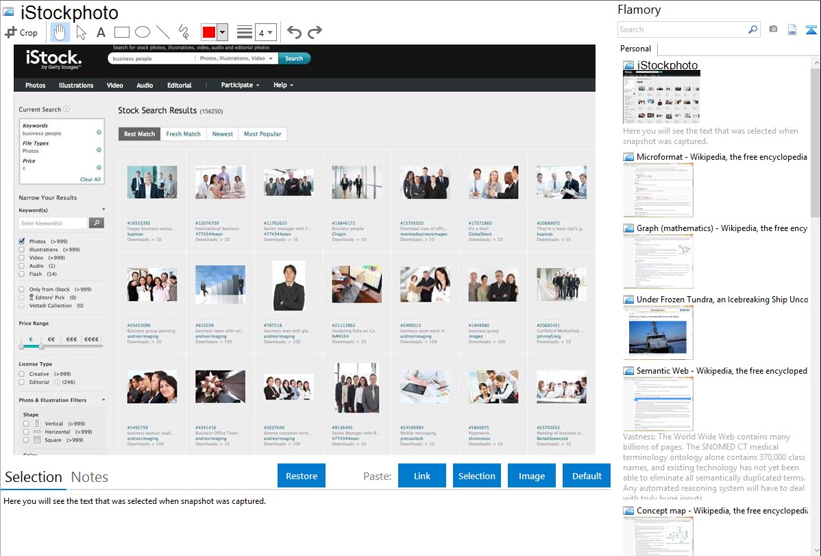
Task: Click the Flamory search magnifier icon
Action: tap(752, 29)
